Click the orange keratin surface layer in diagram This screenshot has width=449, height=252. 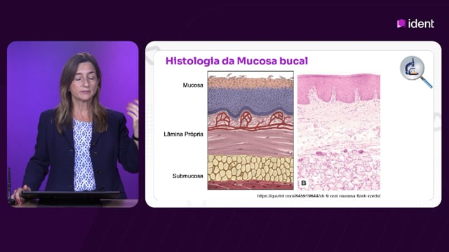[x=250, y=83]
